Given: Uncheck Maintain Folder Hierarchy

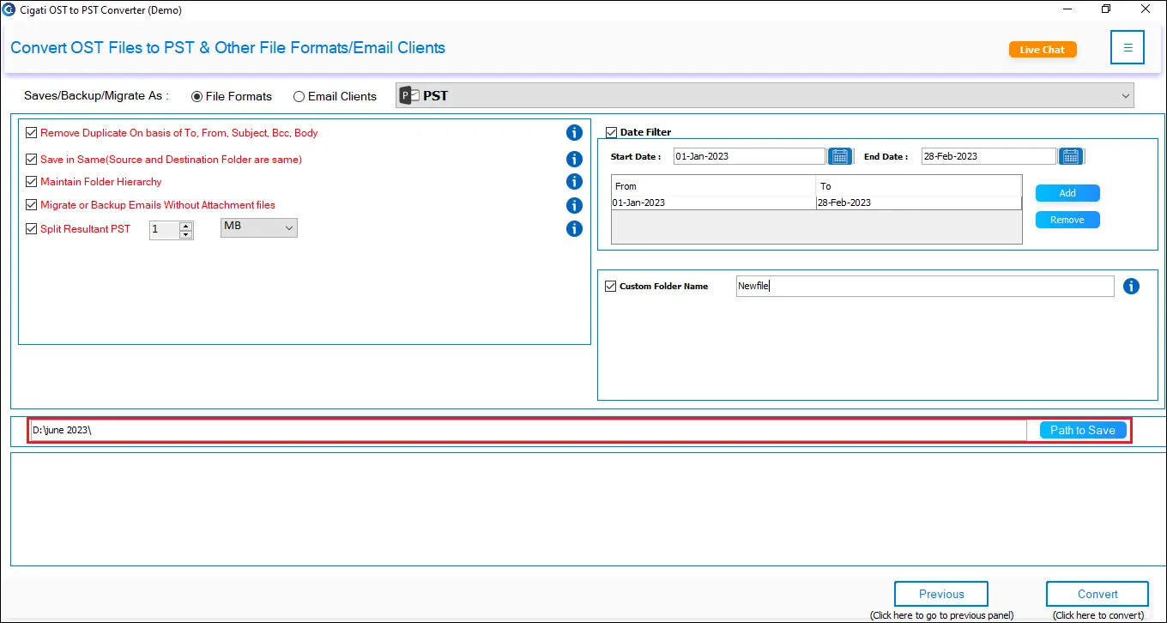Looking at the screenshot, I should [x=32, y=181].
